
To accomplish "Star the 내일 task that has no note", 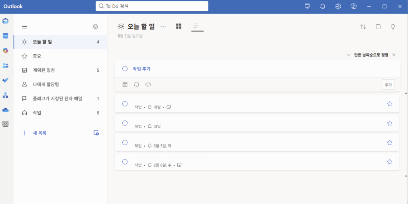I will point(390,124).
